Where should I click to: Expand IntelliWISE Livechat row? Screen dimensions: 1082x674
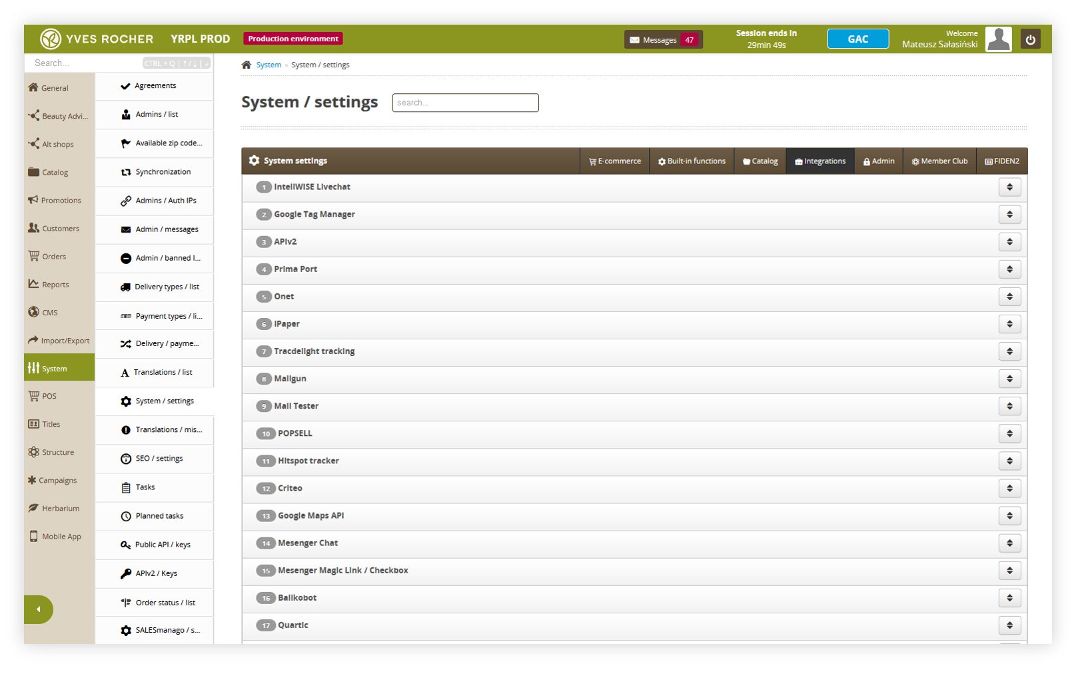coord(1009,187)
